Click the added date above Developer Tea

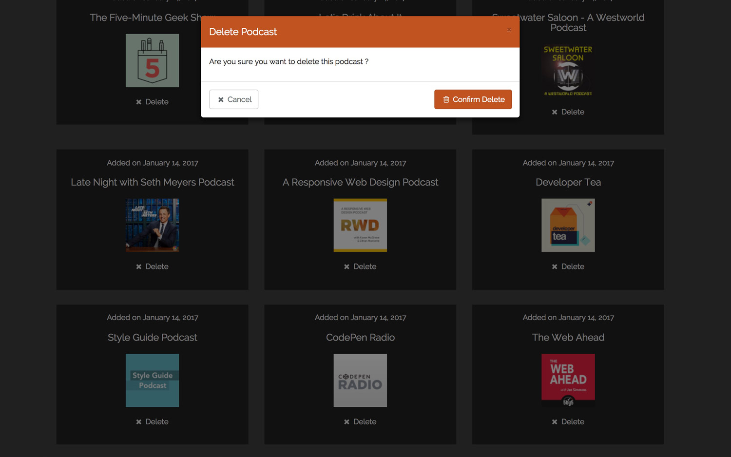(568, 163)
